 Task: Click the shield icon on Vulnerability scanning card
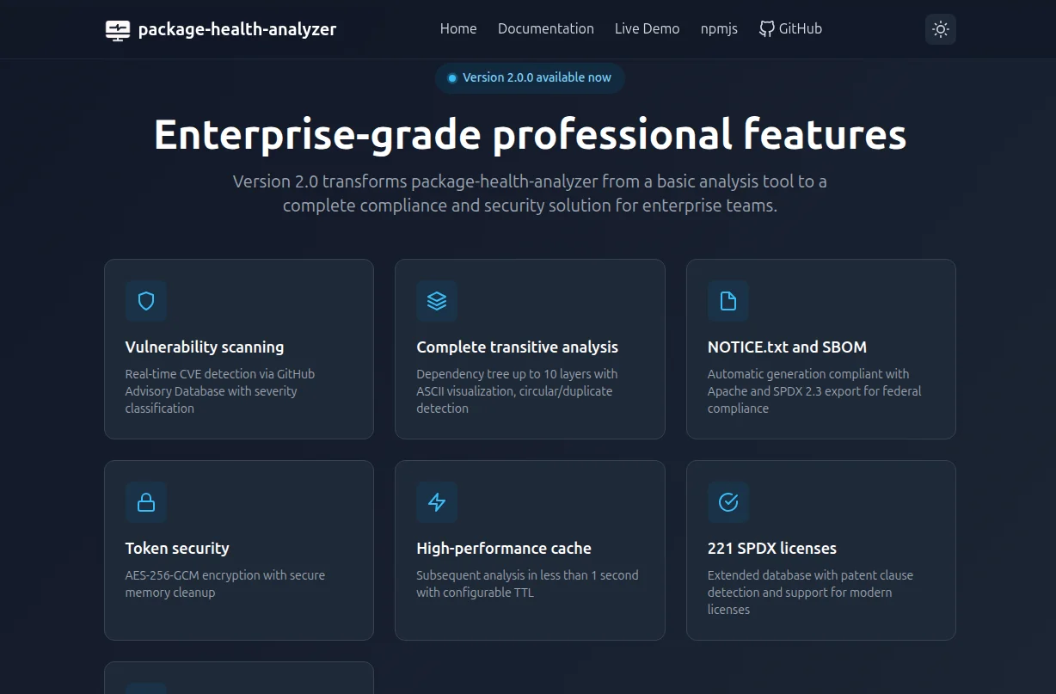tap(146, 301)
